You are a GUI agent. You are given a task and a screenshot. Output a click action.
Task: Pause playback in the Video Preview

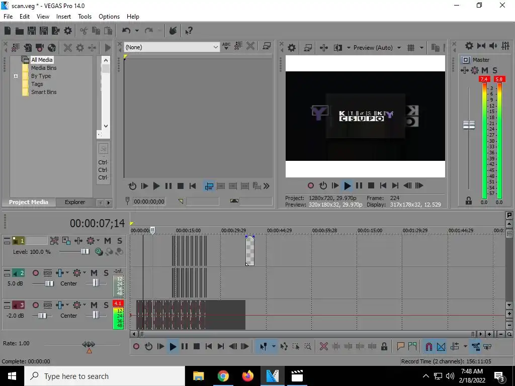coord(359,186)
